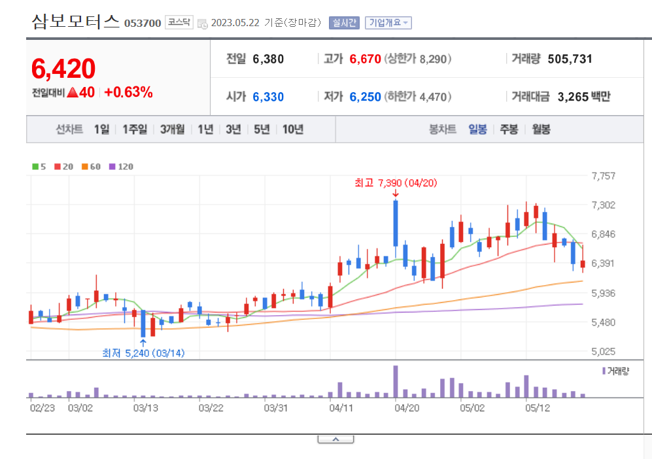Click the 05/12 date axis label

538,408
